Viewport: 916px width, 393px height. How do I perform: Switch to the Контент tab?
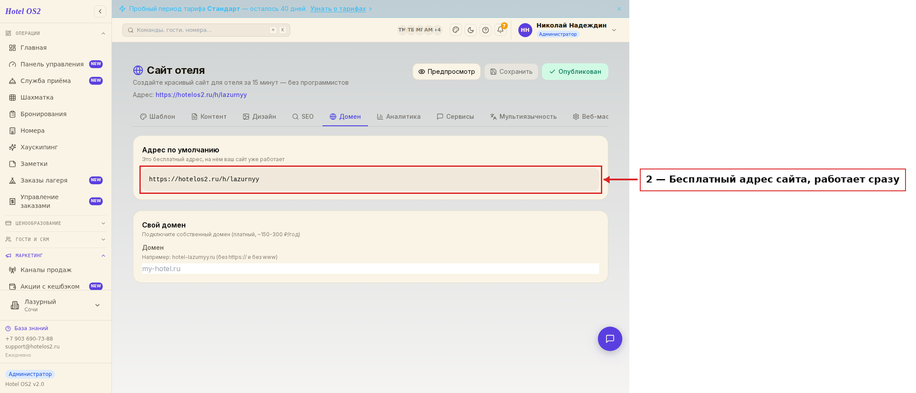click(209, 117)
